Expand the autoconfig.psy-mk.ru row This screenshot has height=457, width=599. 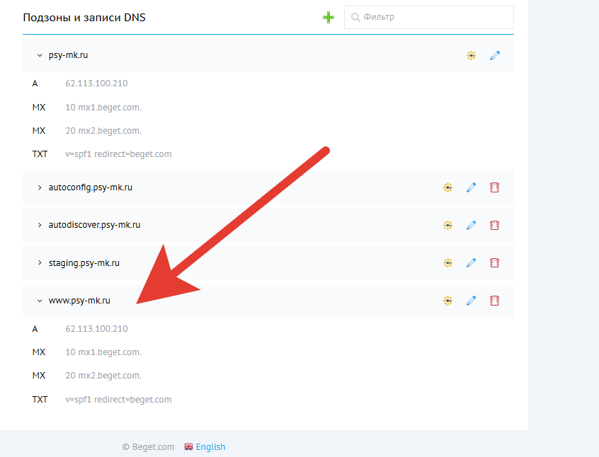click(40, 187)
